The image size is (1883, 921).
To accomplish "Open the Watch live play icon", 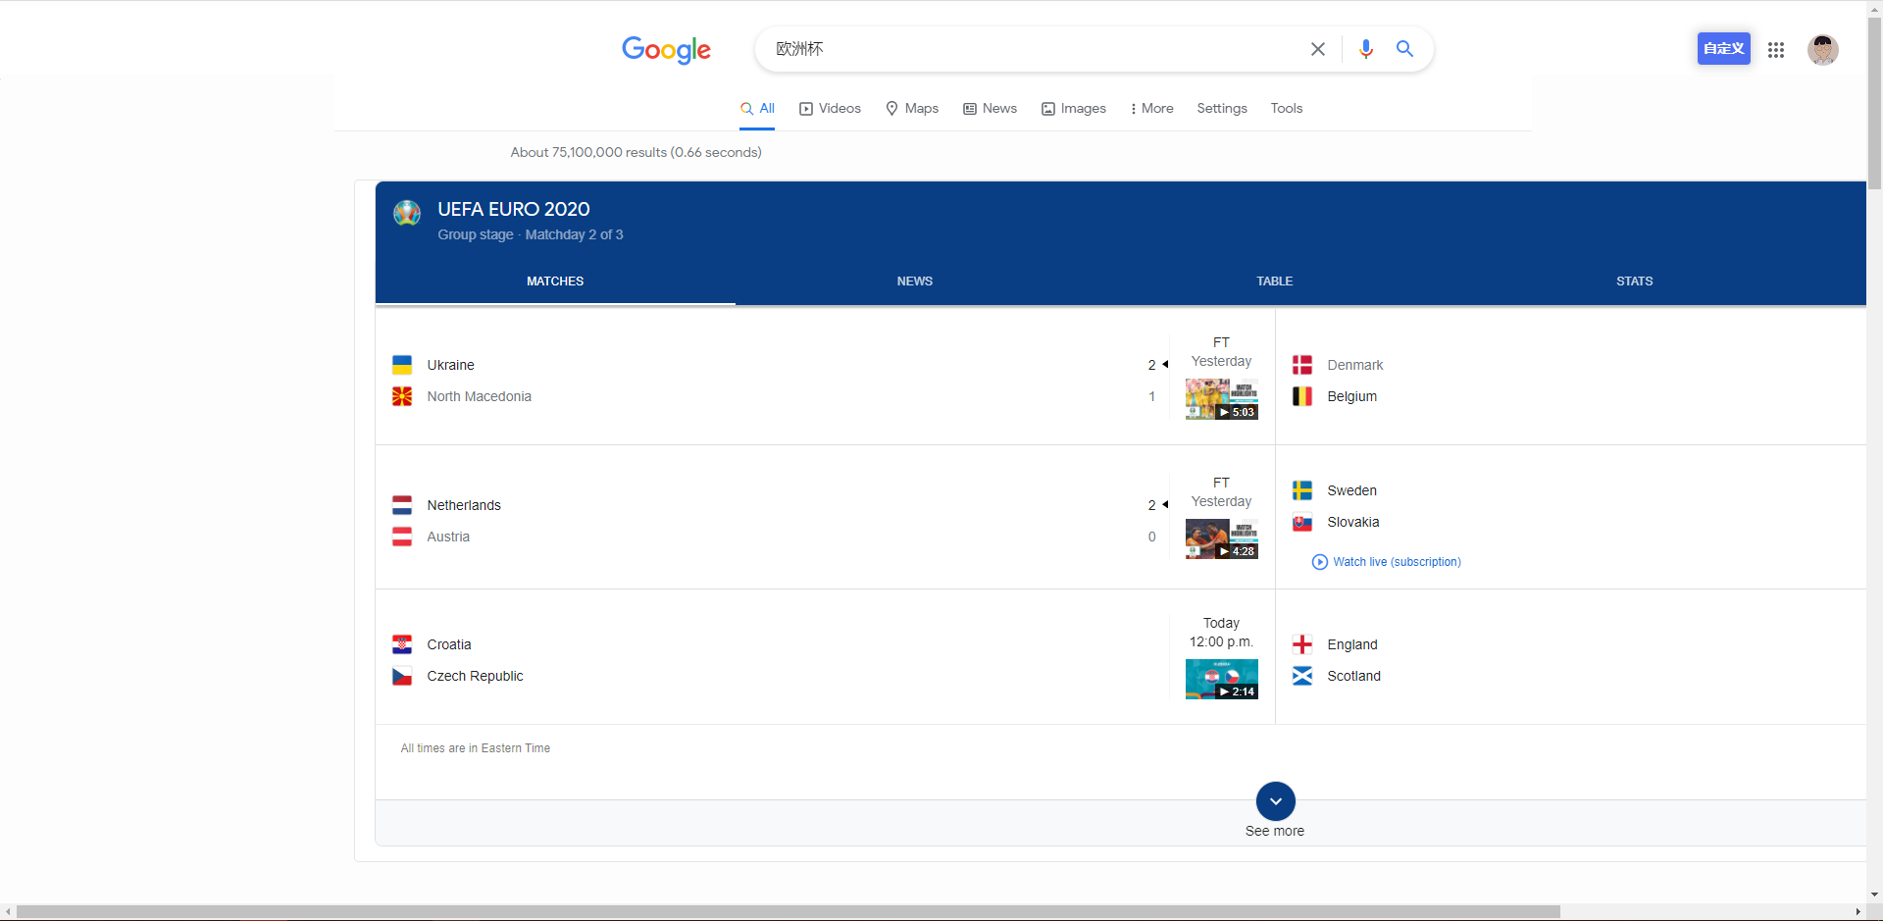I will 1319,562.
